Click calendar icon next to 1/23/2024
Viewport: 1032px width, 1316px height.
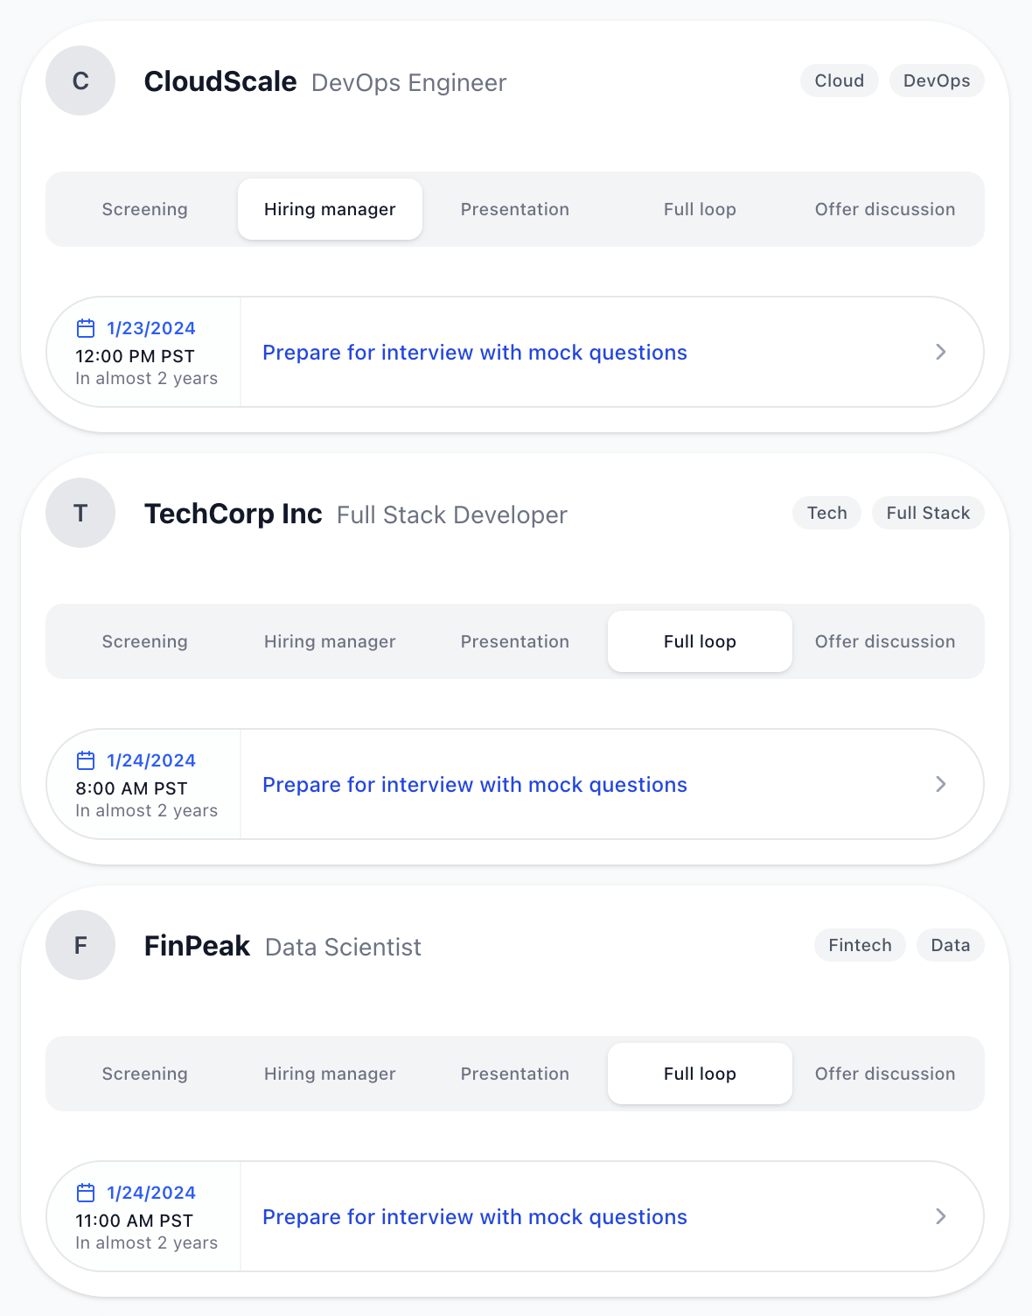pos(86,328)
